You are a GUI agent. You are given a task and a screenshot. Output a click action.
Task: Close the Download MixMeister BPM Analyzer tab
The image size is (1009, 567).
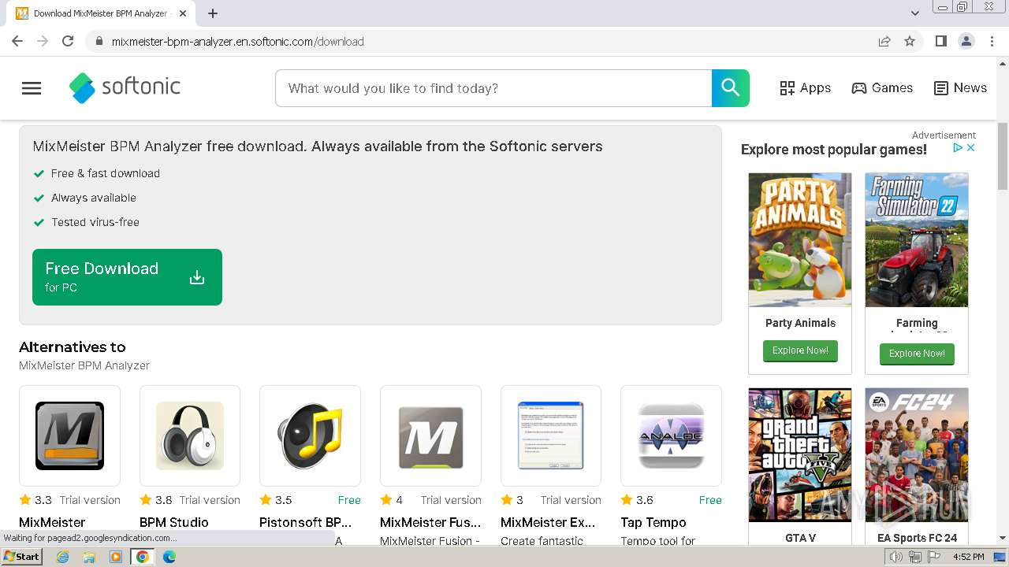tap(183, 13)
